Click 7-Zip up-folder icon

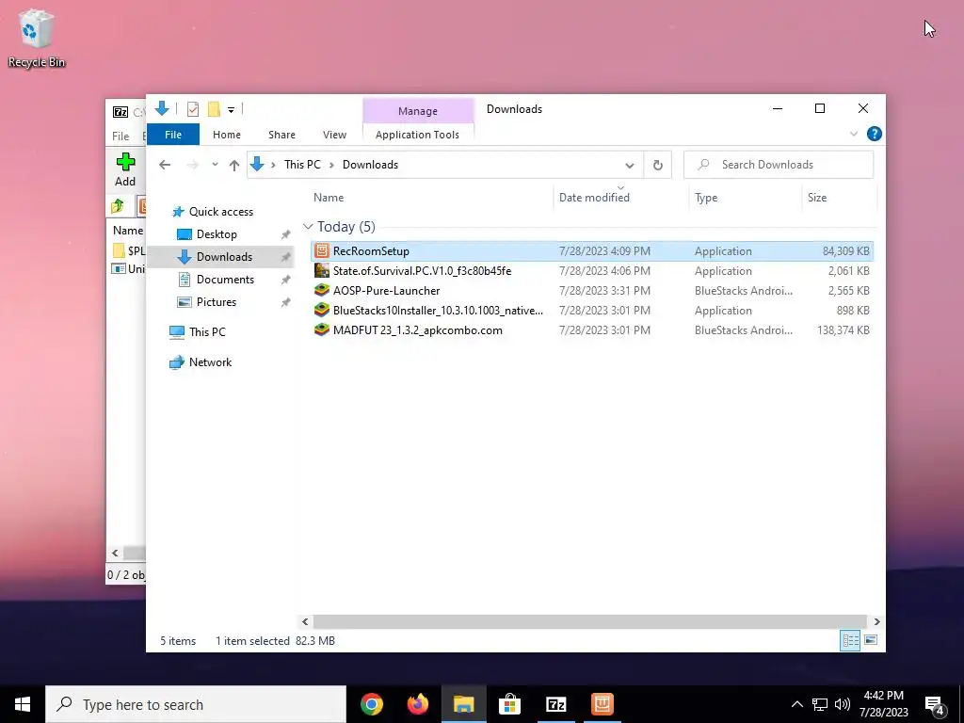point(117,206)
